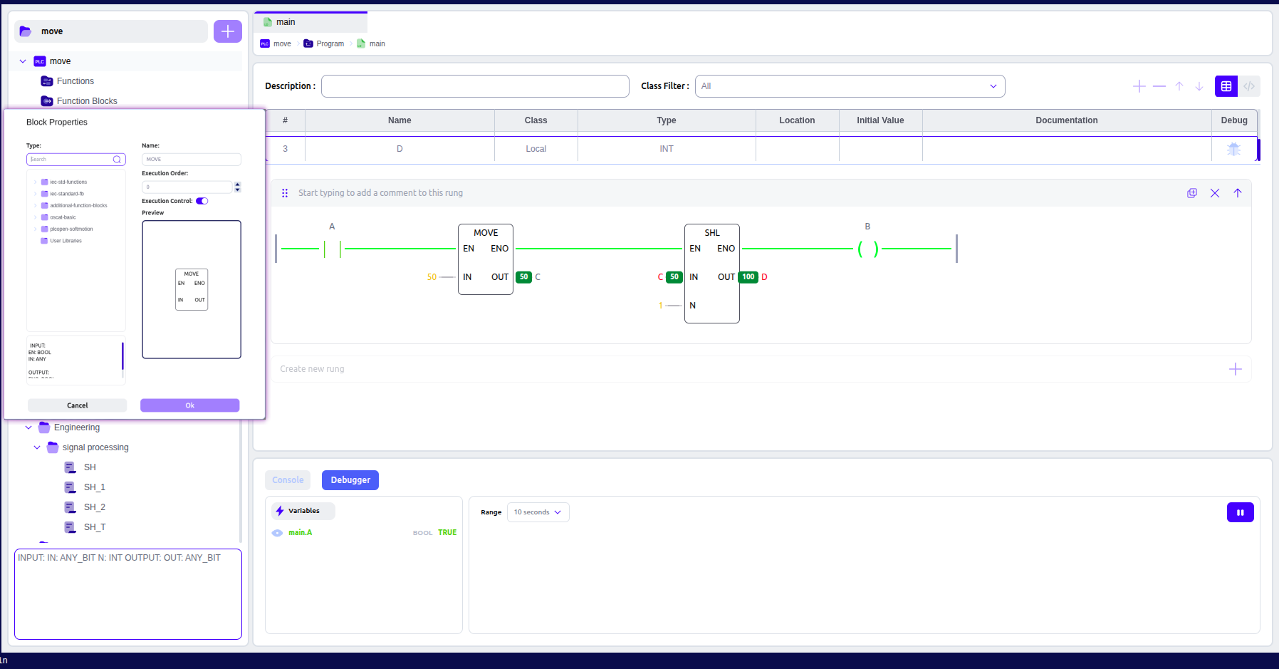Select the A contact on the rung
Viewport: 1279px width, 669px height.
(x=332, y=249)
